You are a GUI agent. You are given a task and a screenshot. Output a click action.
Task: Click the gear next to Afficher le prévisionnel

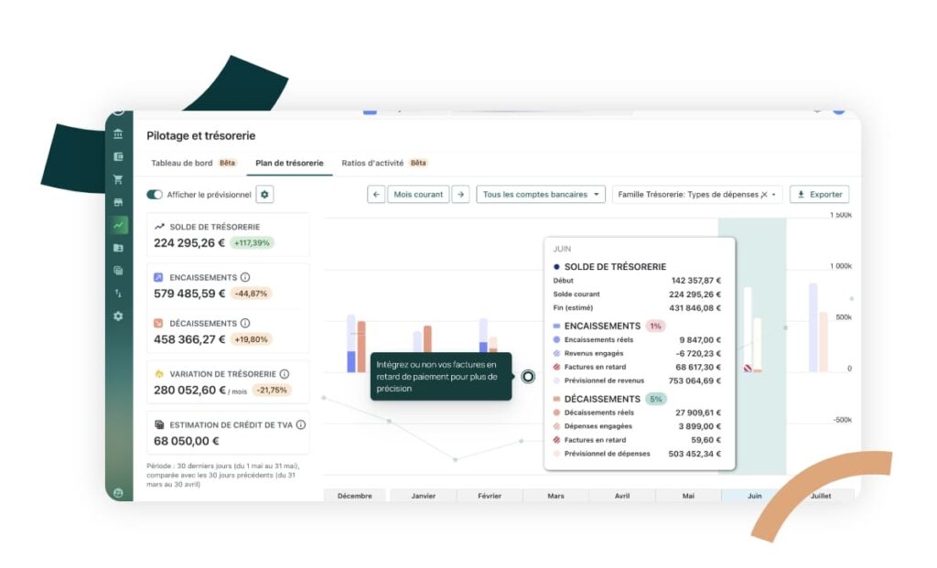264,194
